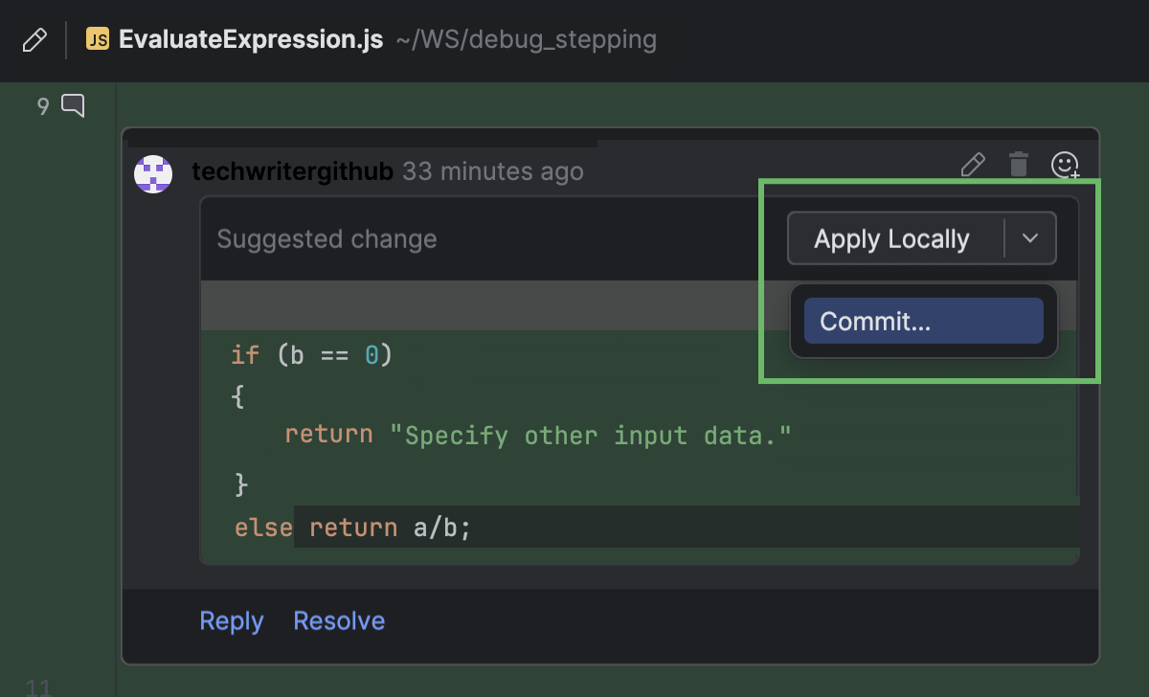Click the Resolve link
The height and width of the screenshot is (697, 1149).
click(x=338, y=620)
